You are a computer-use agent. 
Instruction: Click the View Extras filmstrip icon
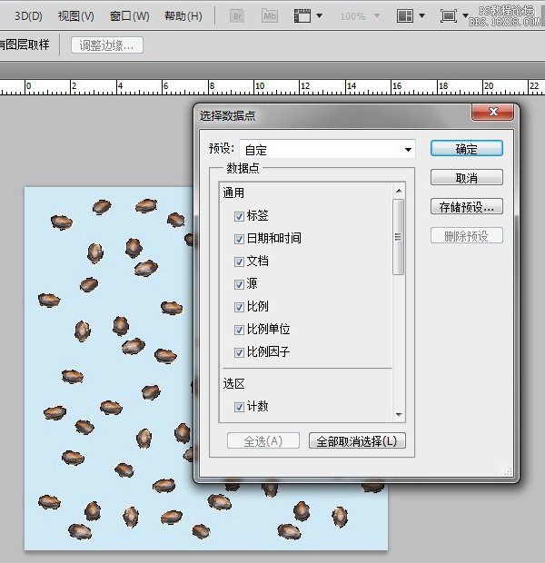tap(302, 16)
